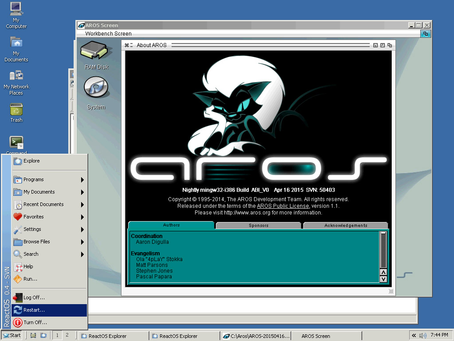Choose Log Off... from the Start menu
454x341 pixels.
[50, 298]
